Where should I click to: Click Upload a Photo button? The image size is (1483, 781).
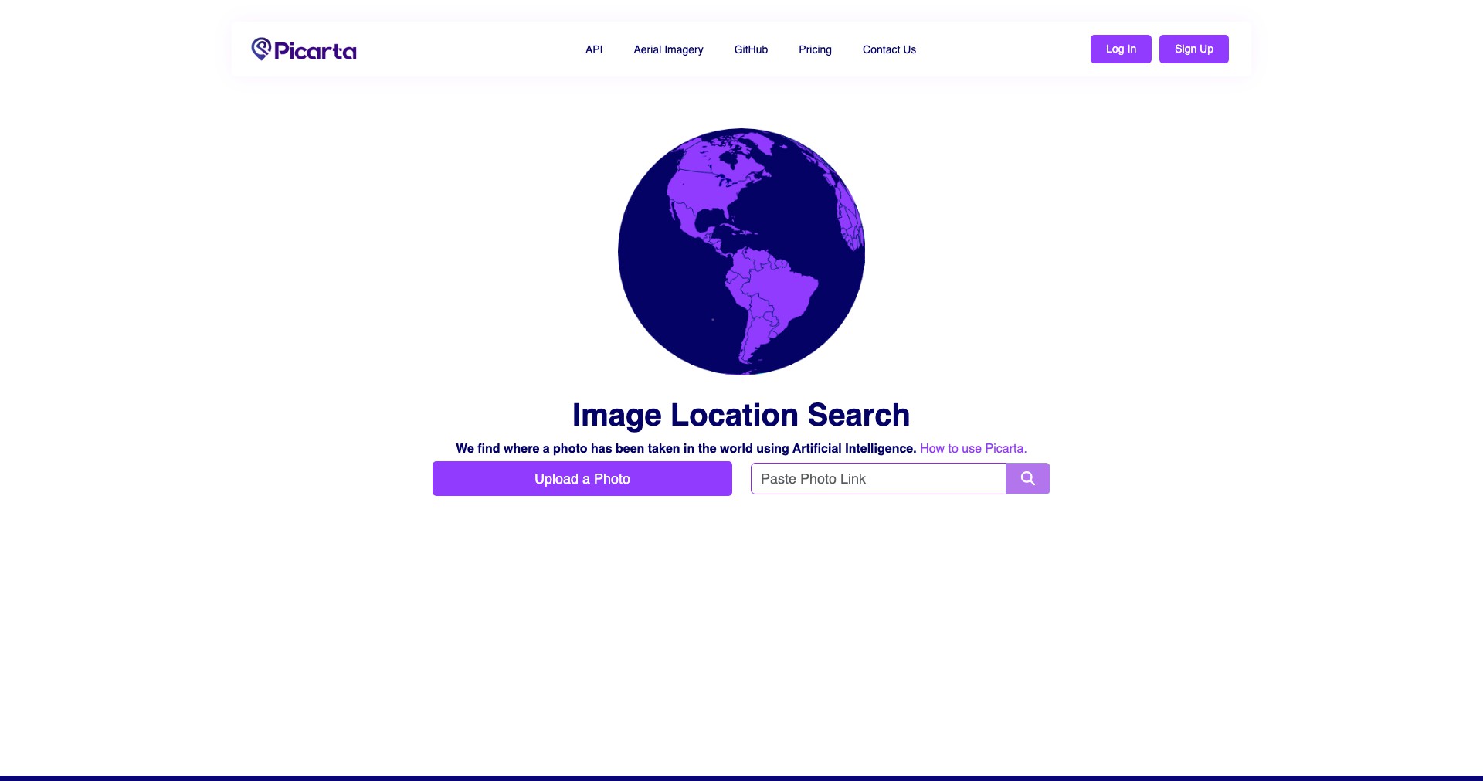click(582, 479)
